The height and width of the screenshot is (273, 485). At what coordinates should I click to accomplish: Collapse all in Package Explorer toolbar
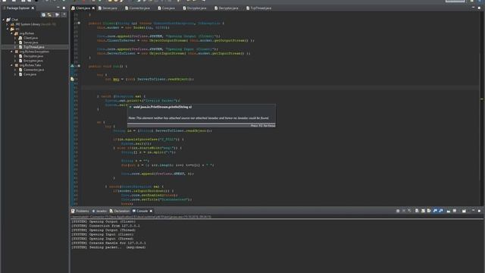tap(43, 14)
